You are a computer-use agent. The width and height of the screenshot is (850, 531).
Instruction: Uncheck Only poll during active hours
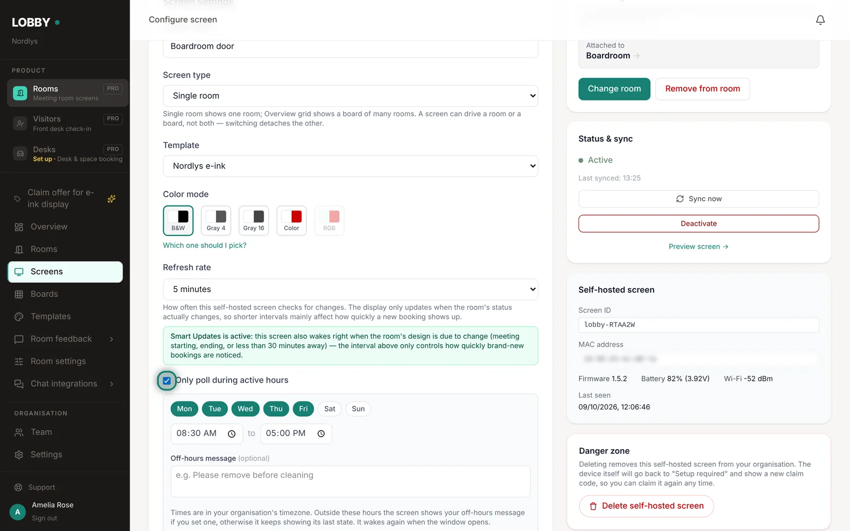tap(167, 381)
